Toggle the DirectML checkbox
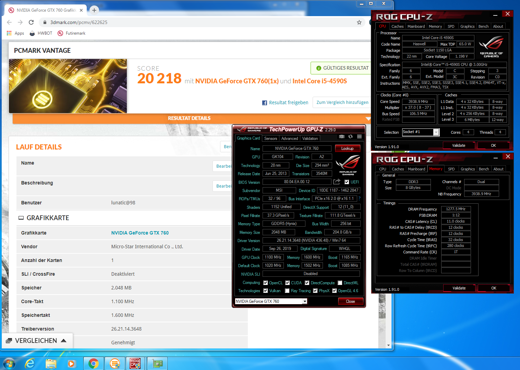Screen dimensions: 520x370 [340, 283]
